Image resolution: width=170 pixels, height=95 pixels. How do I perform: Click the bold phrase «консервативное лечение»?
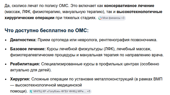coord(129,6)
